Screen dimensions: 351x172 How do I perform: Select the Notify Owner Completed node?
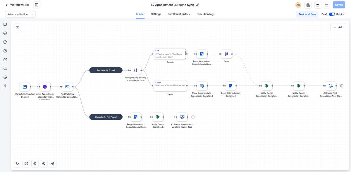coord(158,117)
